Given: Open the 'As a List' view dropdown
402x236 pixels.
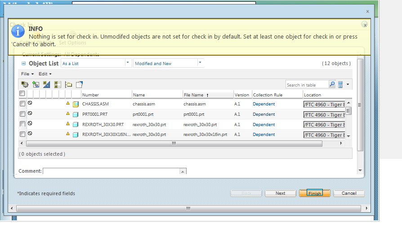Looking at the screenshot, I should tap(127, 63).
